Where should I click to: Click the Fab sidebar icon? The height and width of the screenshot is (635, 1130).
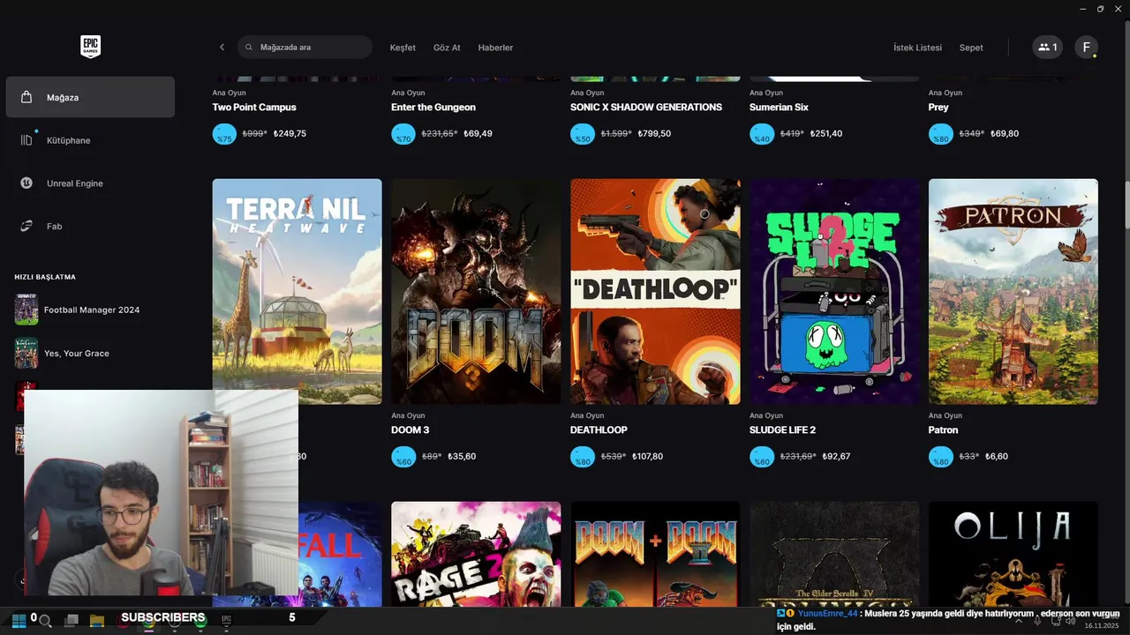tap(26, 227)
